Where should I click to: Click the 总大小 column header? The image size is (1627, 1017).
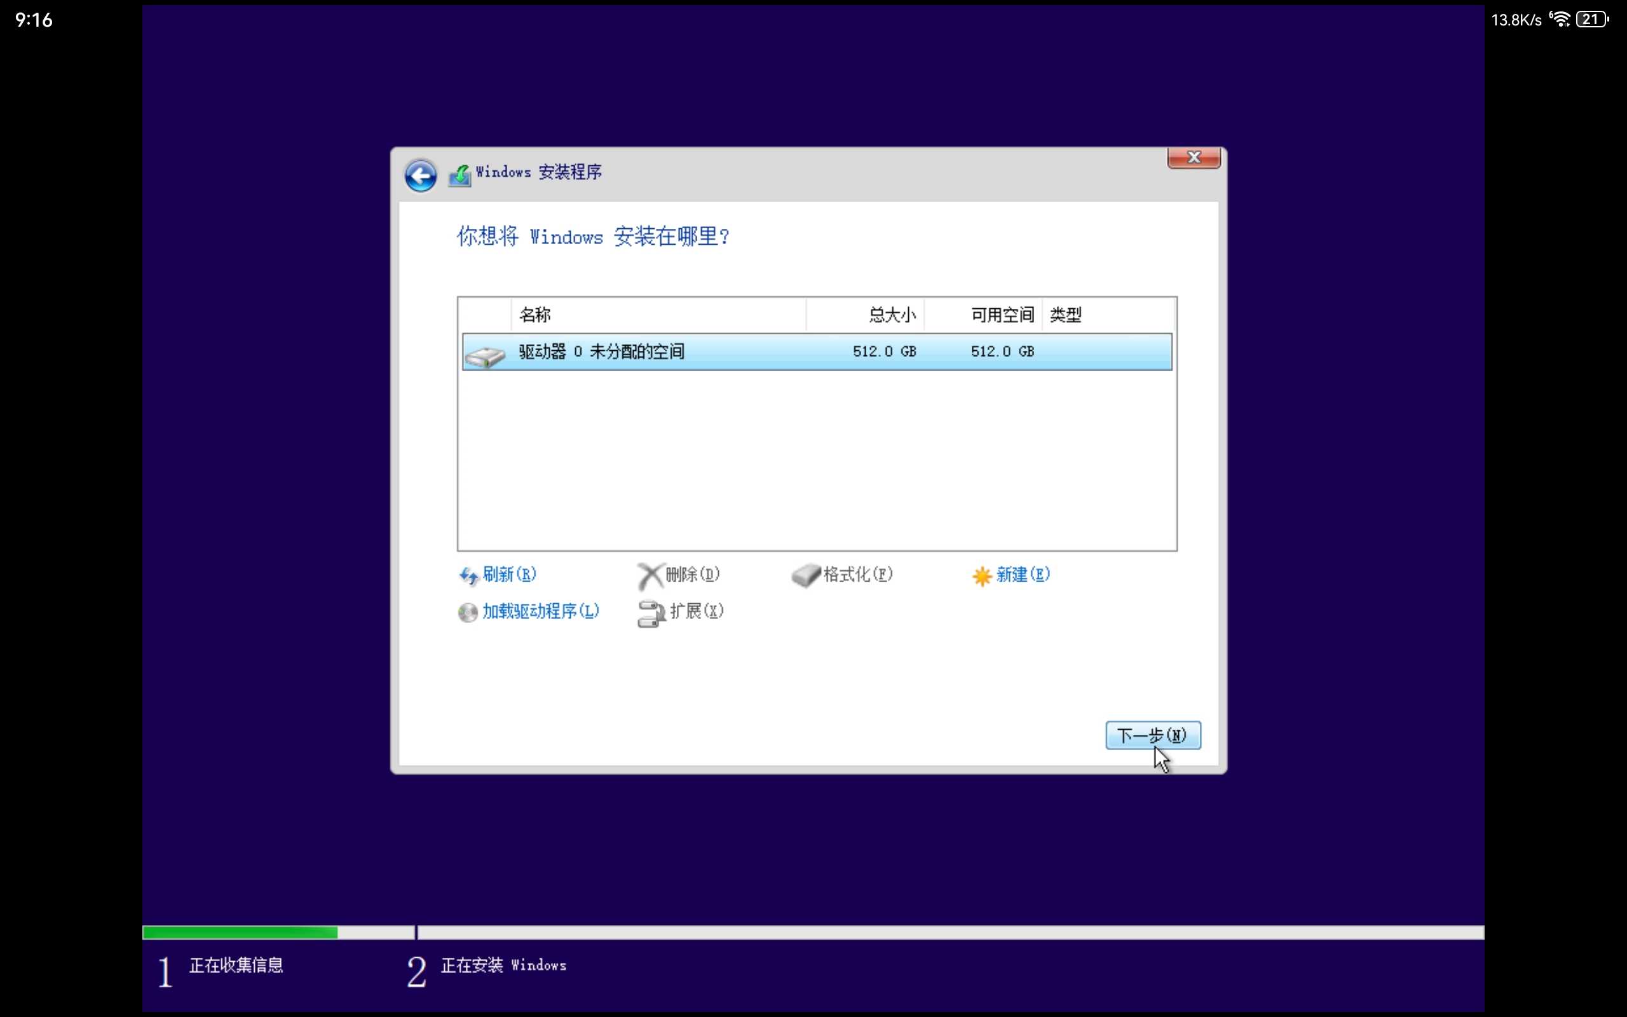[892, 315]
